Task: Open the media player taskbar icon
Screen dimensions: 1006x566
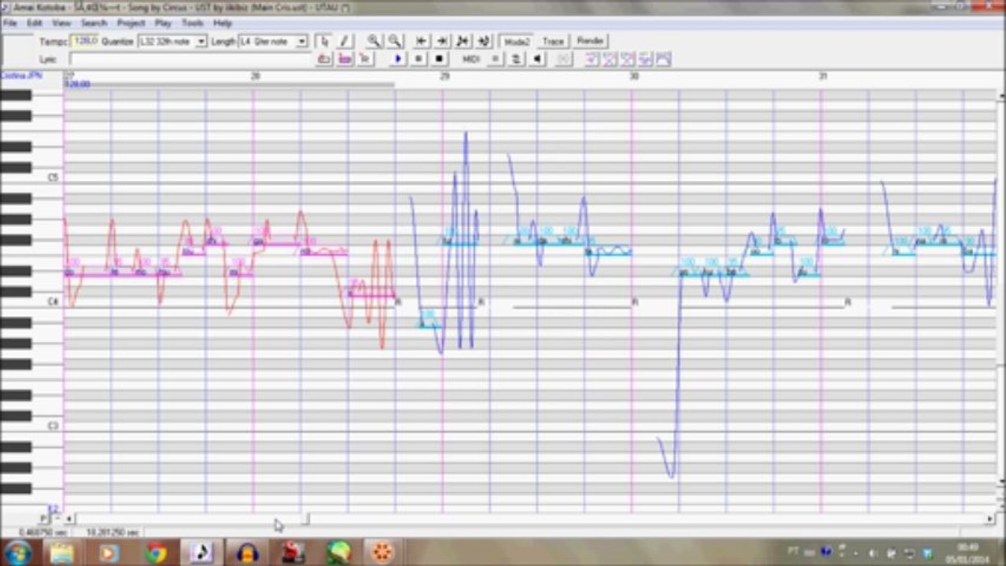Action: (109, 552)
